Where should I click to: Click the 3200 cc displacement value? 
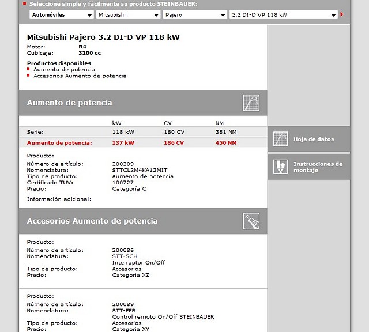(x=90, y=53)
